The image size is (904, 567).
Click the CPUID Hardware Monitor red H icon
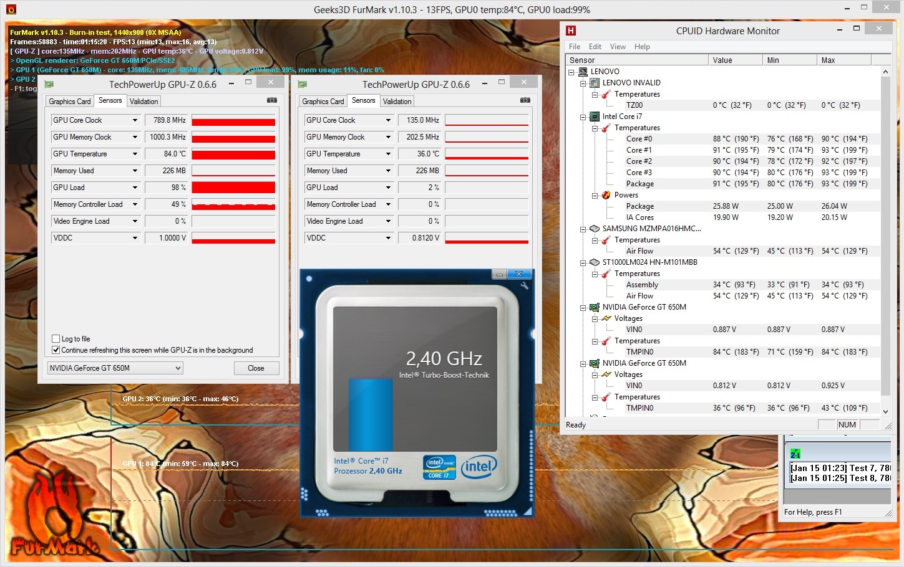point(570,31)
